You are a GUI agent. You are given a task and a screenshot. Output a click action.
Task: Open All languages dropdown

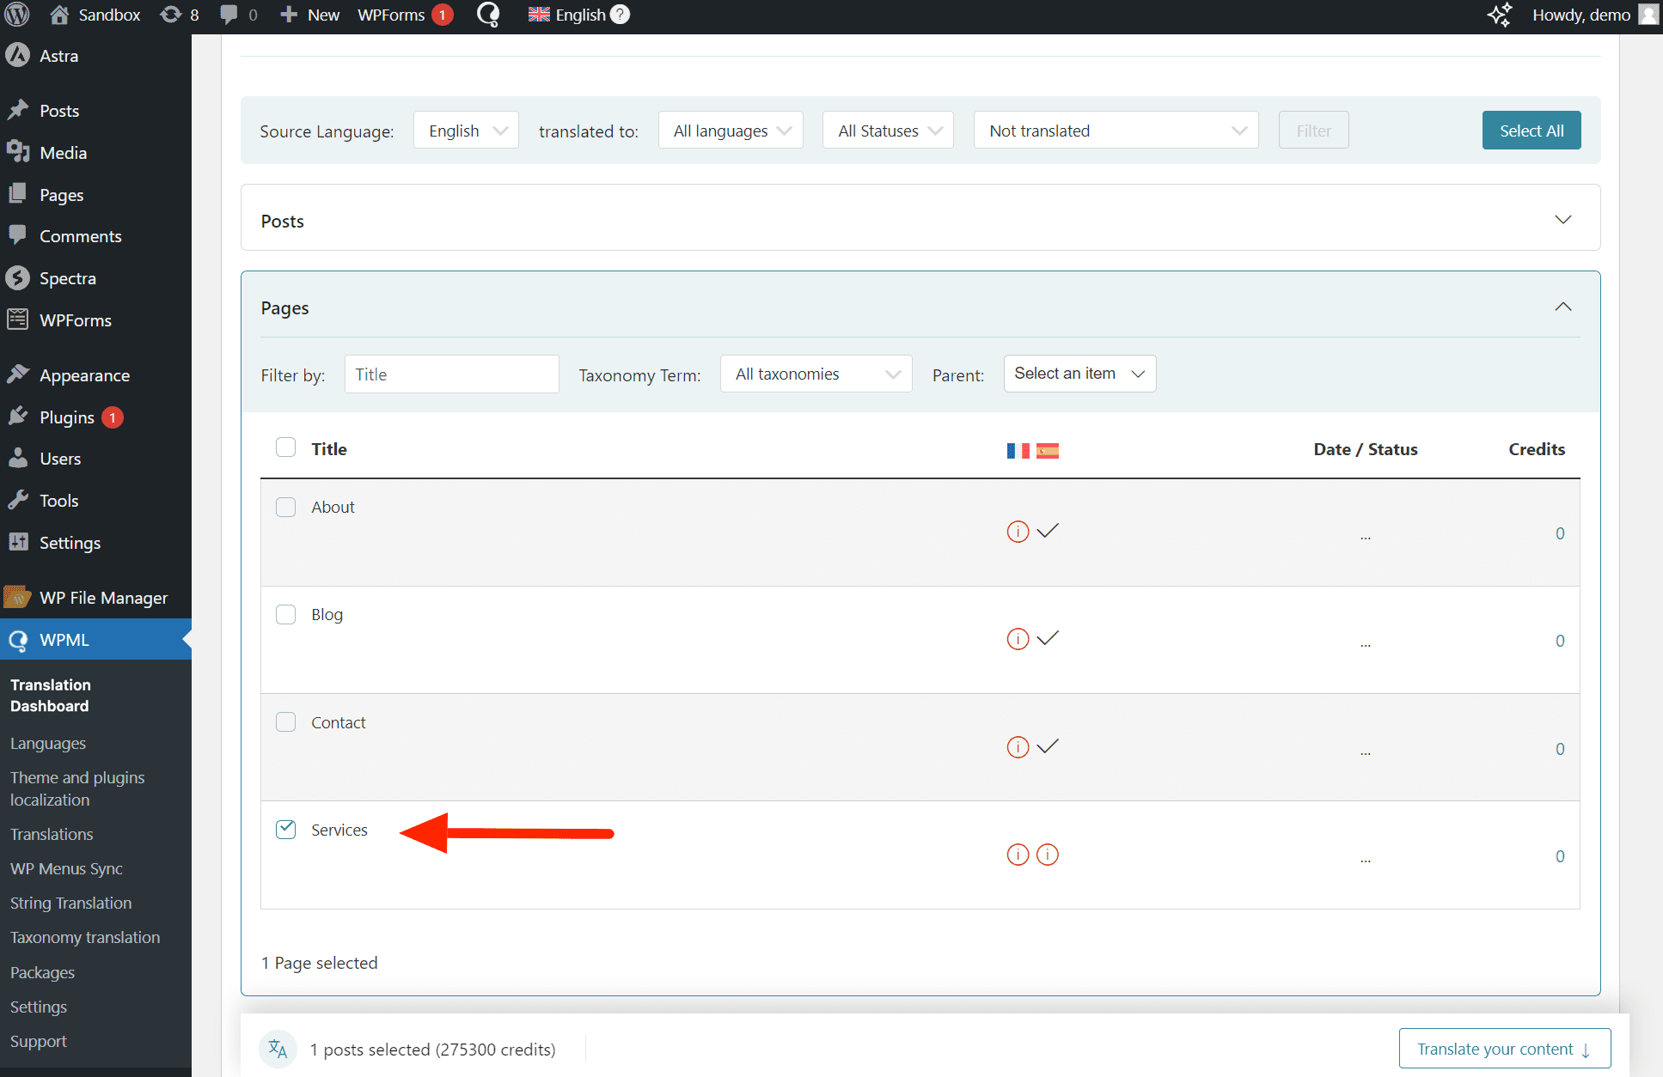731,131
